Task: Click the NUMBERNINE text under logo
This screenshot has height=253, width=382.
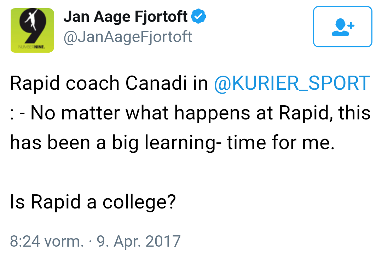Action: pos(32,47)
